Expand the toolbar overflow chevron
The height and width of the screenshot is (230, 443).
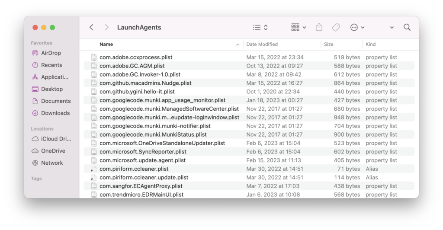pyautogui.click(x=392, y=27)
